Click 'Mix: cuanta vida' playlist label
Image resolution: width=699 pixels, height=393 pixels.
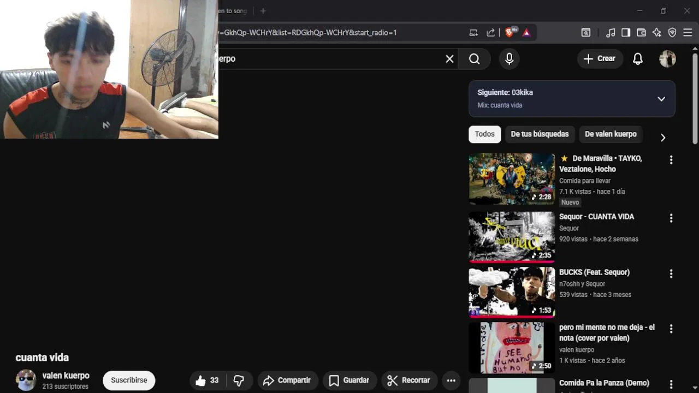[500, 105]
